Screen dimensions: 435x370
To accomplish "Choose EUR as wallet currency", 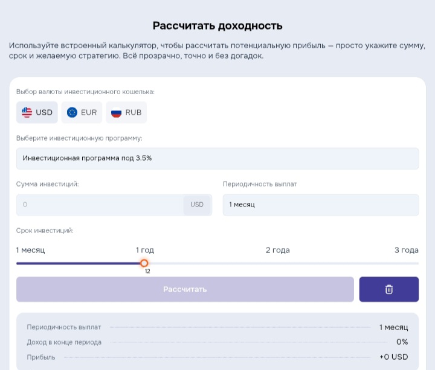I will (x=82, y=112).
